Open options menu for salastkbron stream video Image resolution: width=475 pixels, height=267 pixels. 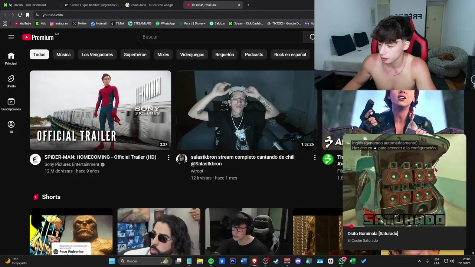pyautogui.click(x=315, y=158)
